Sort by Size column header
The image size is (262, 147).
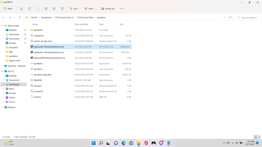coord(122,24)
